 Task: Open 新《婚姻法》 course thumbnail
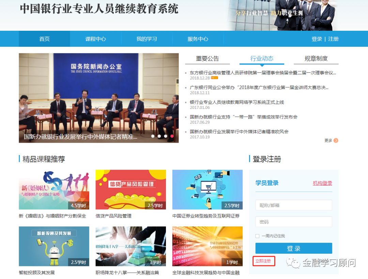click(x=54, y=190)
